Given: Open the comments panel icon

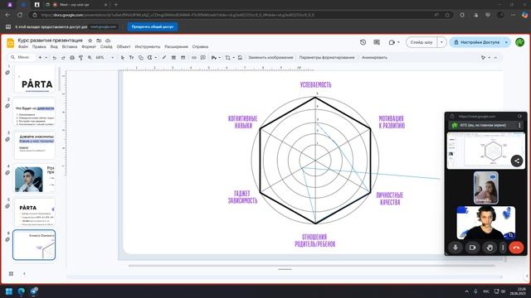Looking at the screenshot, I should click(x=377, y=42).
